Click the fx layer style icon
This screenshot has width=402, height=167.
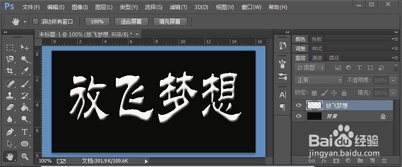point(324,161)
